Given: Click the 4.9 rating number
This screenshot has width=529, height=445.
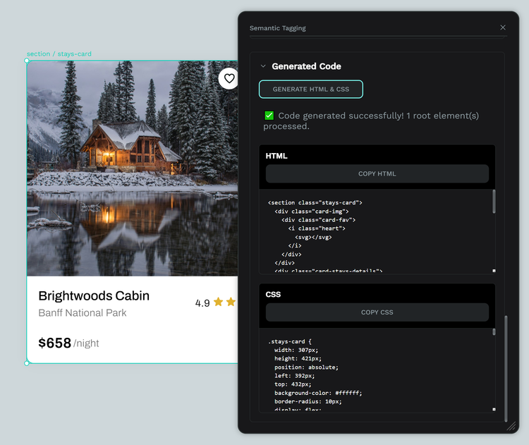Looking at the screenshot, I should pos(202,303).
